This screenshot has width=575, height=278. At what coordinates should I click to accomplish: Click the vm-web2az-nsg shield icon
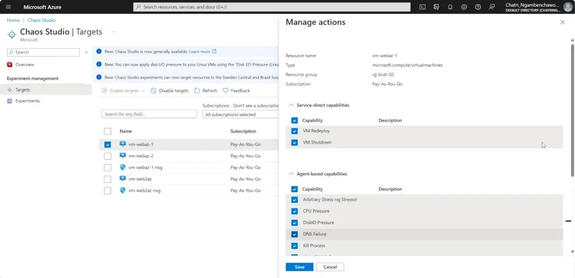[x=123, y=191]
